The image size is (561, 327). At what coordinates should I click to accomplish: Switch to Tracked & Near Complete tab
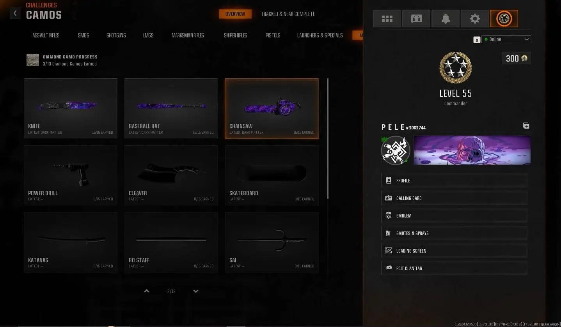pyautogui.click(x=288, y=14)
